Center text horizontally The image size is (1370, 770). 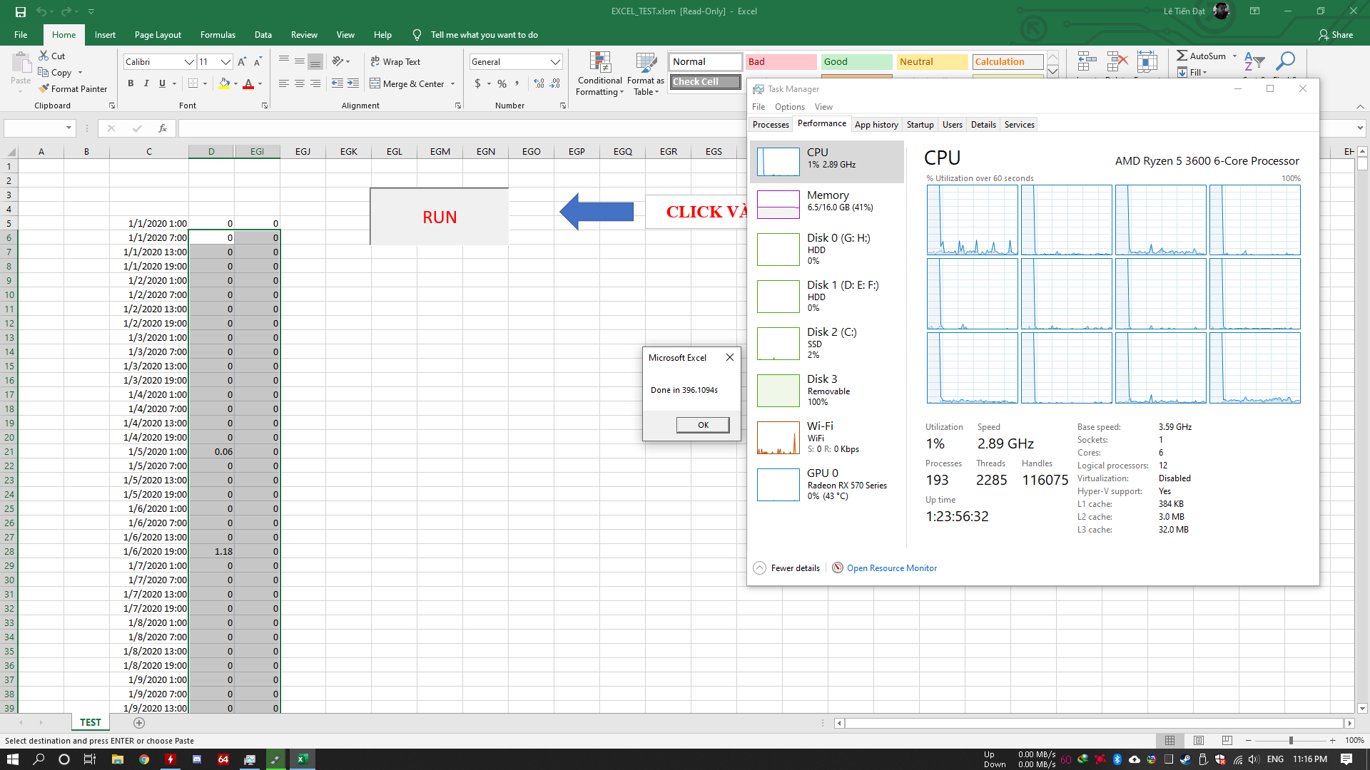[300, 83]
